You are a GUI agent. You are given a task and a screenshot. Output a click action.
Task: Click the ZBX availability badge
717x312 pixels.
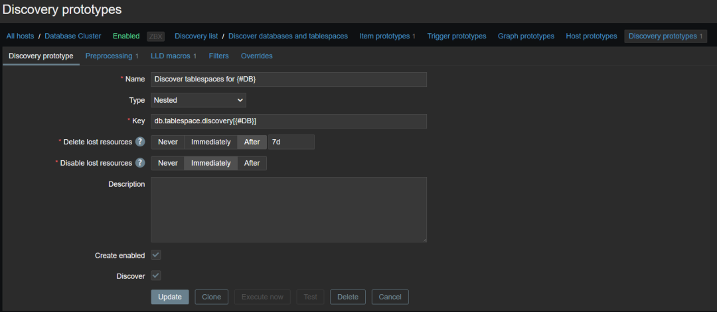coord(155,36)
